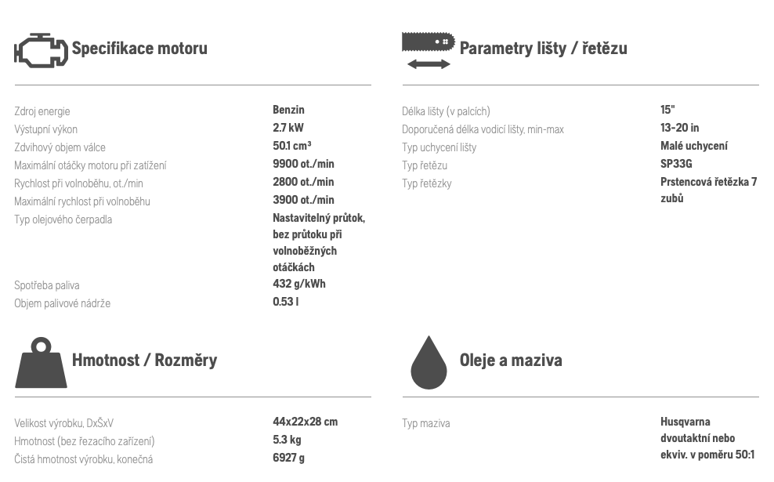
Task: Click the 2.7 kW output value
Action: [288, 128]
